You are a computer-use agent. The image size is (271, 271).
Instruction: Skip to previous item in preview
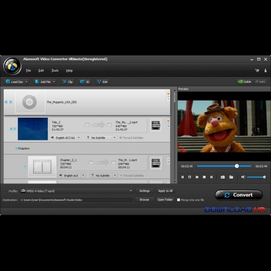183,177
